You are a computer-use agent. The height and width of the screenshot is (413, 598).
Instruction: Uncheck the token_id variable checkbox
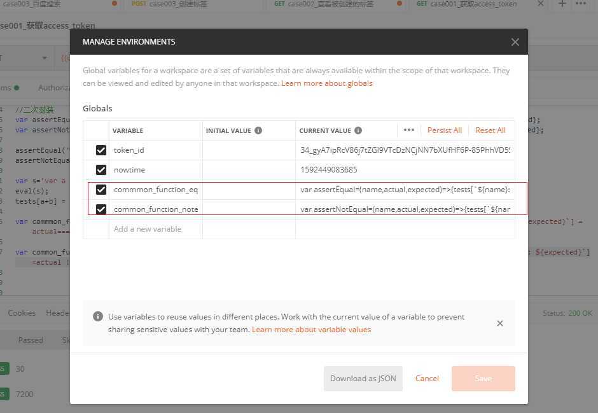coord(101,150)
